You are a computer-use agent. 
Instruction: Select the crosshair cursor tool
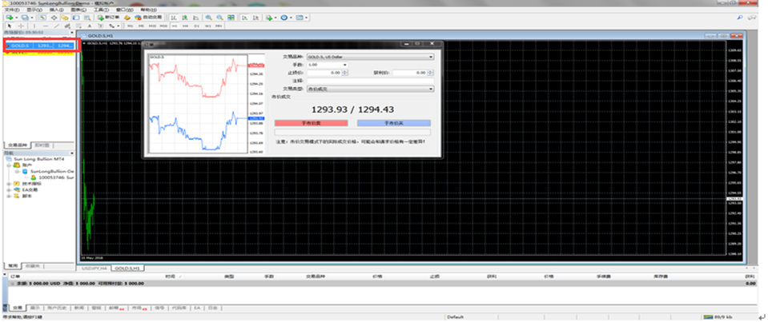pyautogui.click(x=21, y=26)
